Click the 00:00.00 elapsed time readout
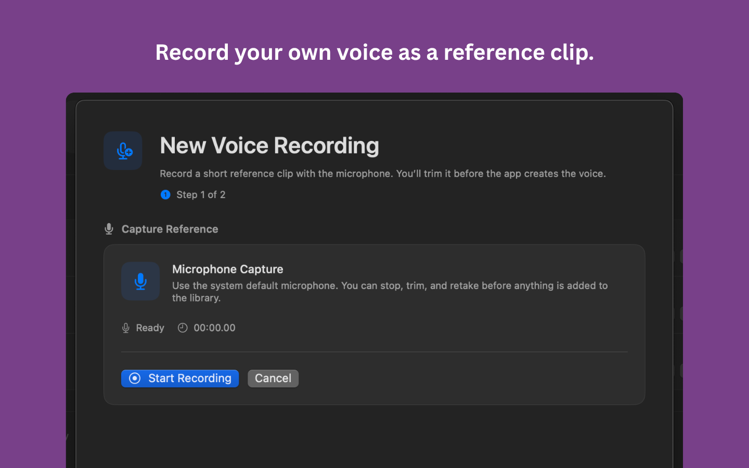Screen dimensions: 749x468 point(214,328)
